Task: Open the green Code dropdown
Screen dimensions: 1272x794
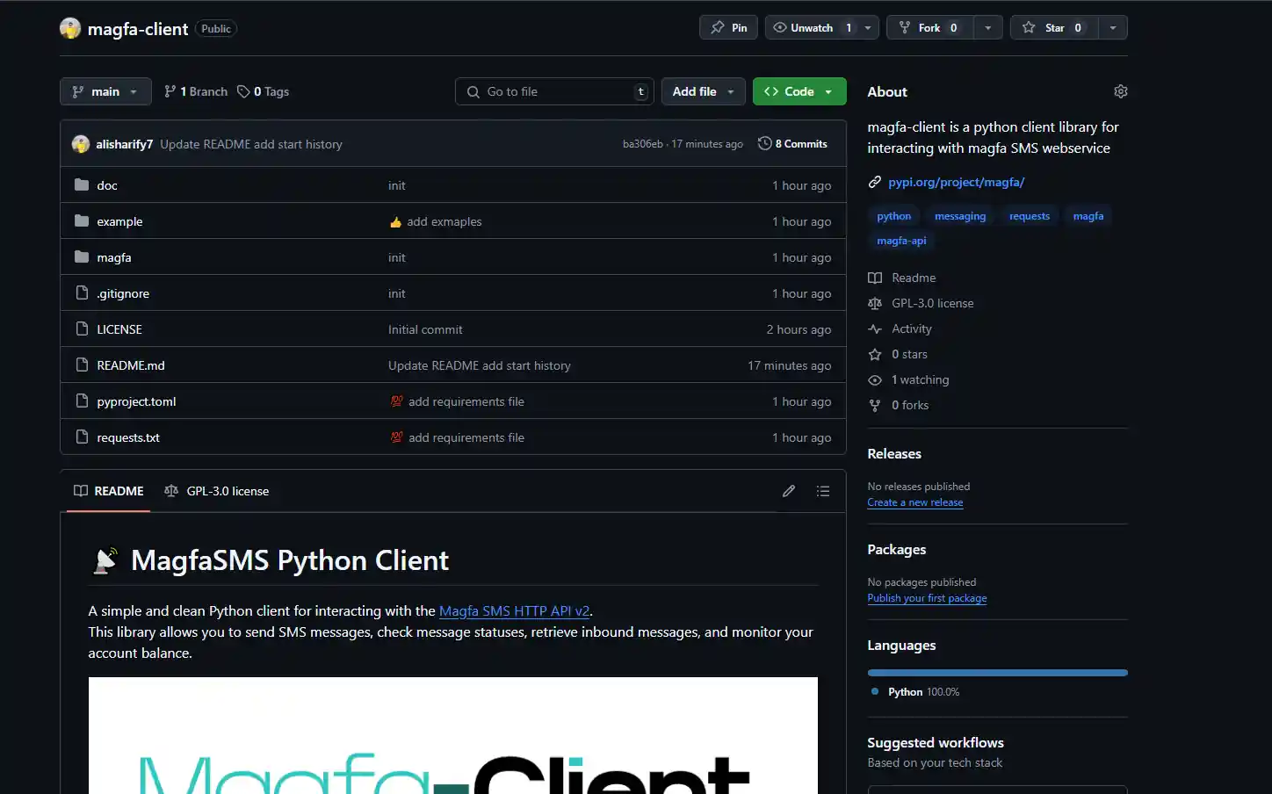Action: (x=799, y=91)
